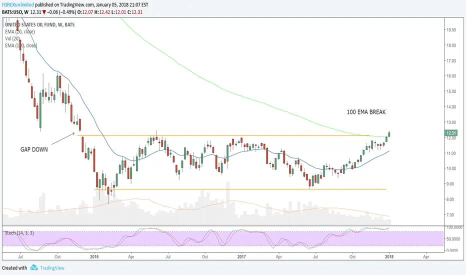Click the 2016 time axis label
The height and width of the screenshot is (275, 466).
coord(94,256)
